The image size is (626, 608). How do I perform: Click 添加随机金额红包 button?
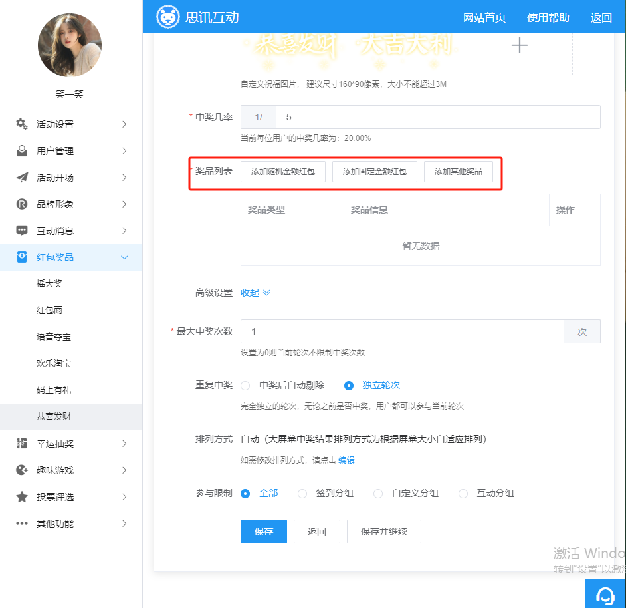coord(282,172)
